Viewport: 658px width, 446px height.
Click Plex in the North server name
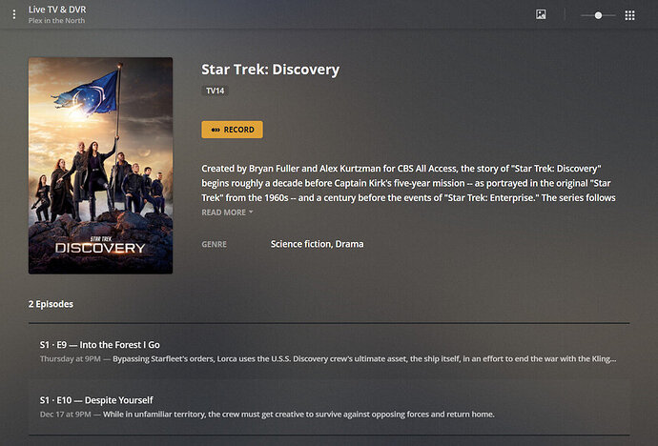click(56, 21)
